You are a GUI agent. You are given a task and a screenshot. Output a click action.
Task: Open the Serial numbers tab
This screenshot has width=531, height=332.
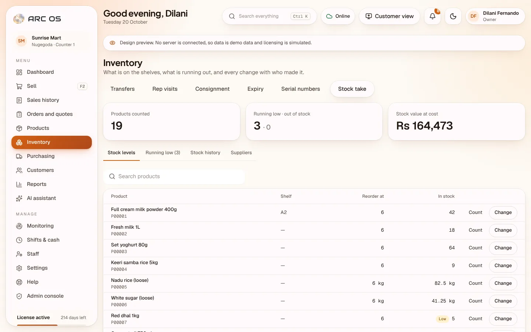(301, 89)
